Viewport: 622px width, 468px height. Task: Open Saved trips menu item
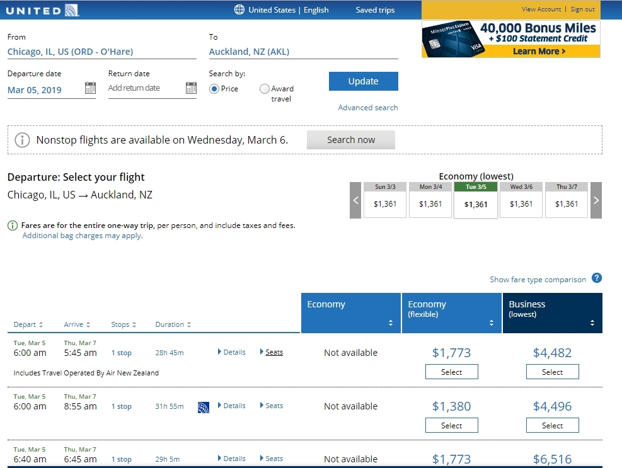pos(375,10)
